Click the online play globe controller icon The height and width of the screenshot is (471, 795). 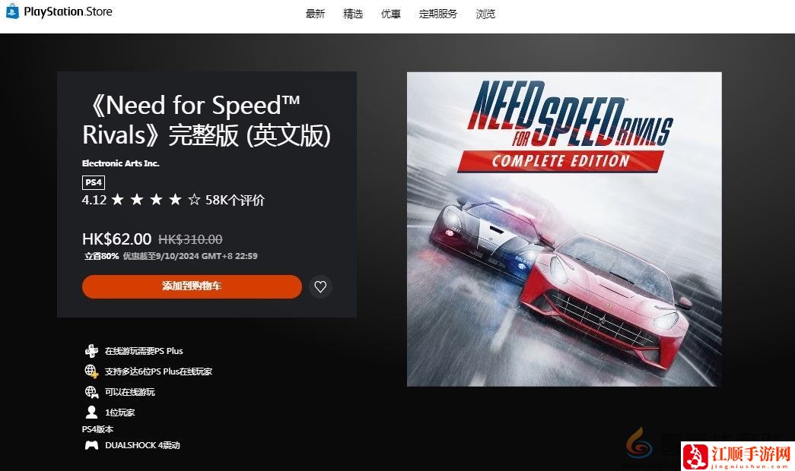(91, 392)
